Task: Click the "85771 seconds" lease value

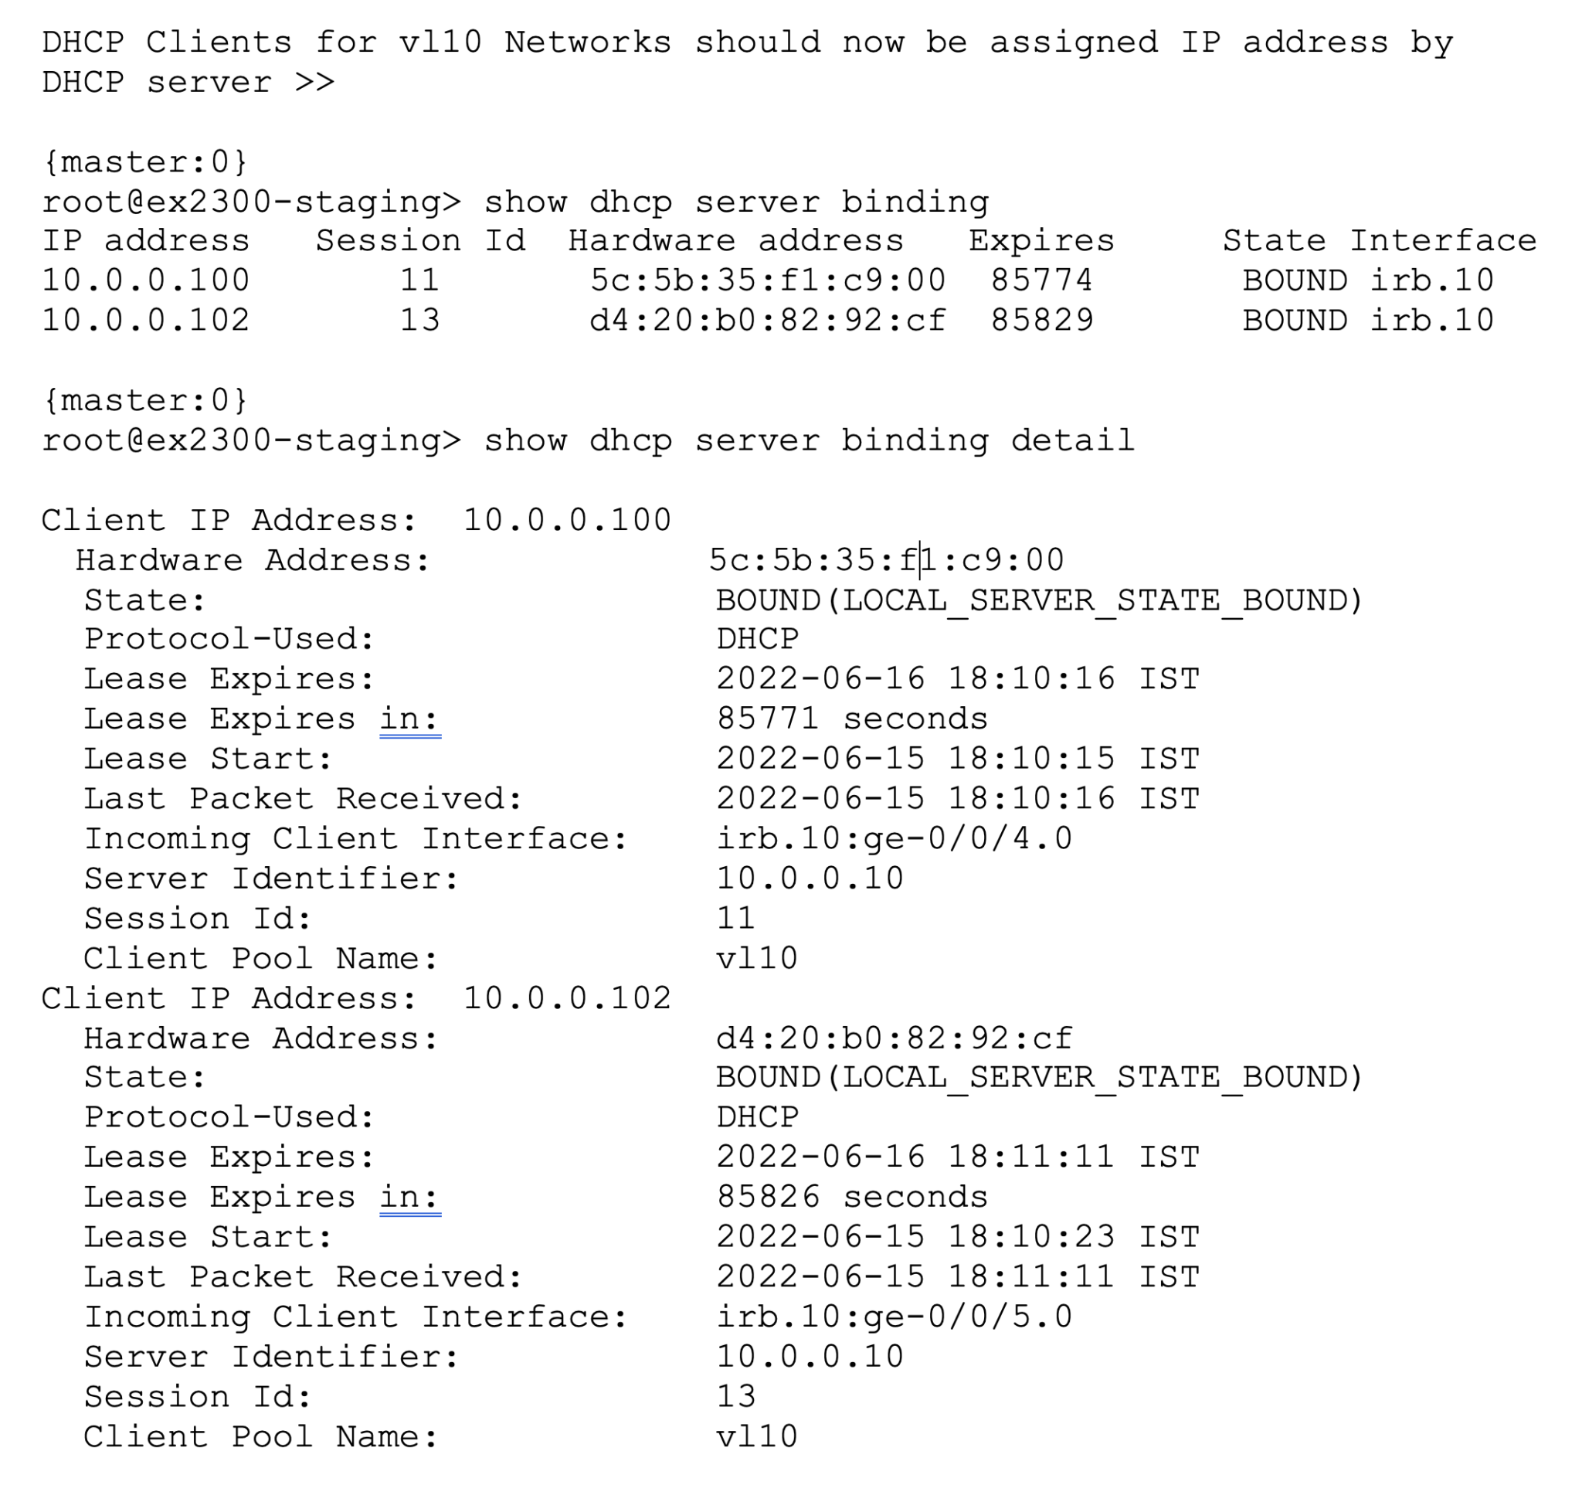Action: 851,719
